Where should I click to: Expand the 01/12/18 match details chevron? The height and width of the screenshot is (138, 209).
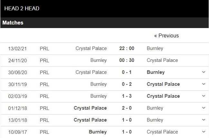tap(204, 108)
